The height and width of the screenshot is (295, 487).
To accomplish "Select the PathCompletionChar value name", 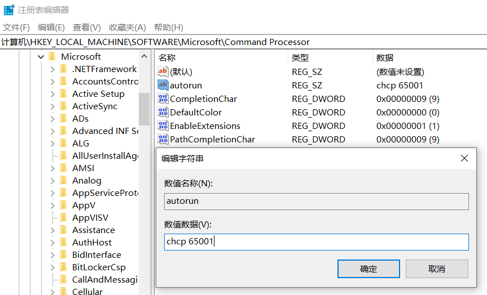I will coord(212,139).
